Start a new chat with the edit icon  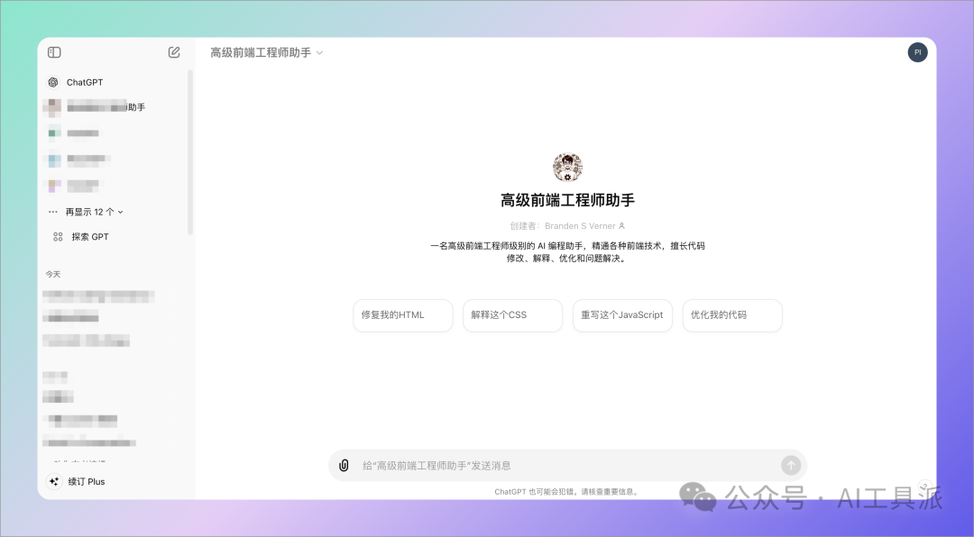pos(174,52)
